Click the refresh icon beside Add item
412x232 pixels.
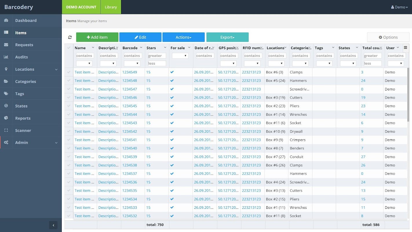click(x=70, y=37)
